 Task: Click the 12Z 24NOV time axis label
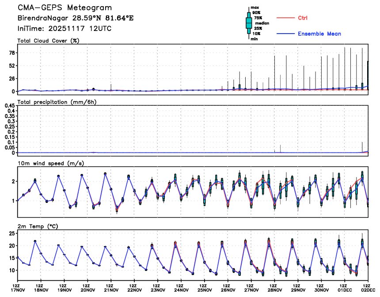[181, 288]
